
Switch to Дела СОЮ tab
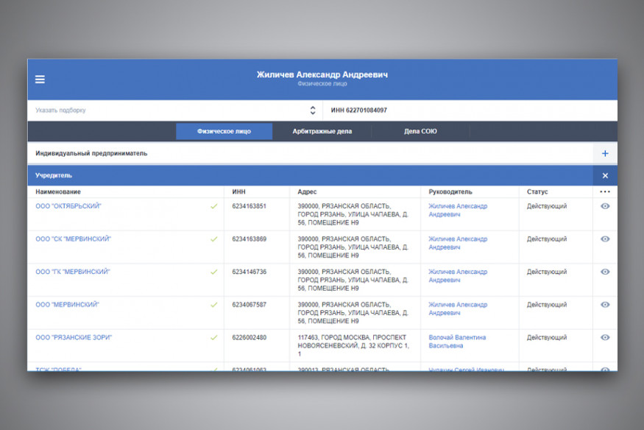point(420,132)
